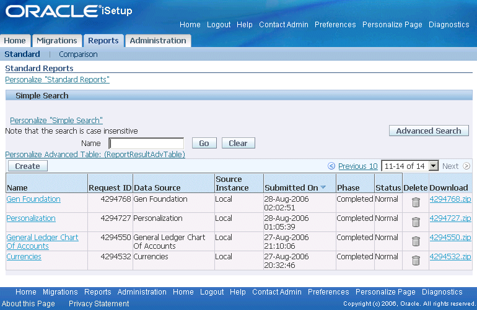The width and height of the screenshot is (477, 310).
Task: Open Personalize "Standard Reports" link
Action: (57, 80)
